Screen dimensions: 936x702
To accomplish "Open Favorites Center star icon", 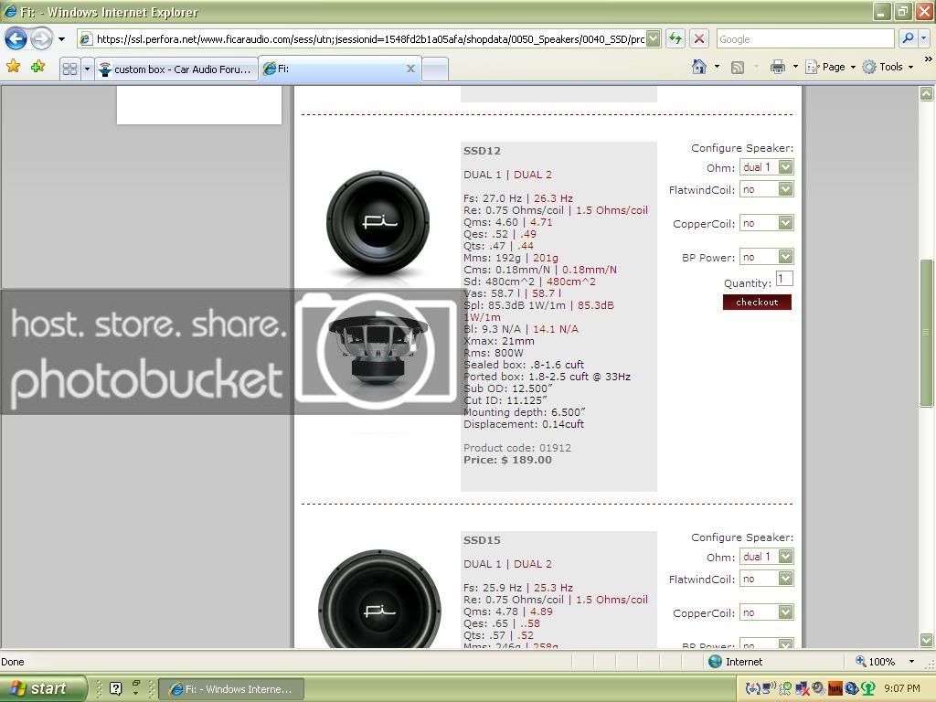I will pos(13,66).
